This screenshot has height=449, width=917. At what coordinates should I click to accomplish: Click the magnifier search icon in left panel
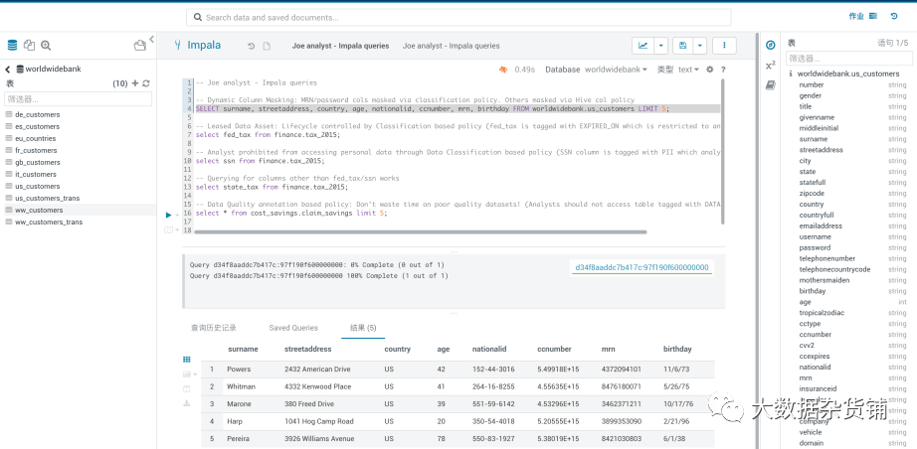click(x=46, y=45)
